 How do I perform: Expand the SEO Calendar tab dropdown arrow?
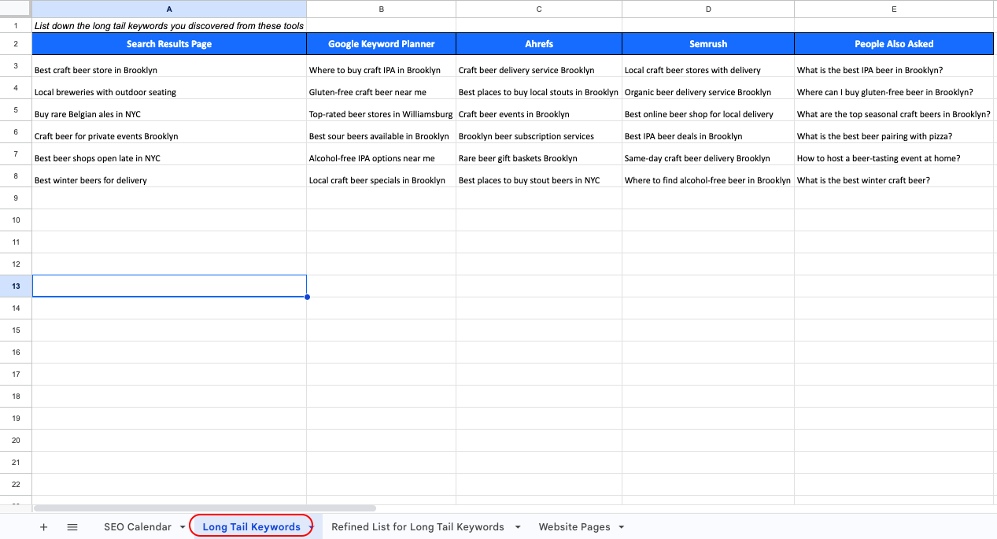coord(183,527)
